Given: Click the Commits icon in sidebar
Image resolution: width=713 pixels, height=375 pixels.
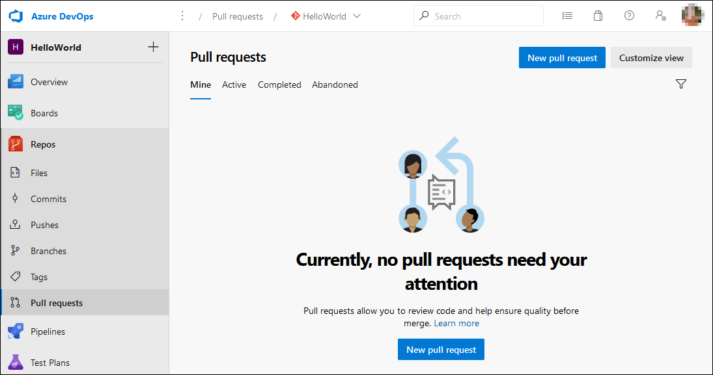Looking at the screenshot, I should tap(15, 198).
